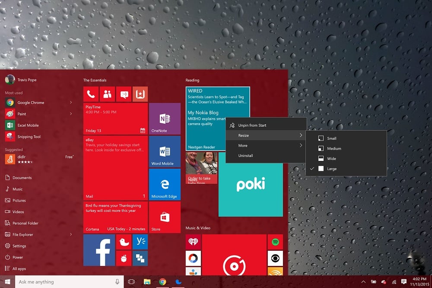The image size is (432, 288).
Task: Expand the Paint jump list arrow
Action: 71,114
